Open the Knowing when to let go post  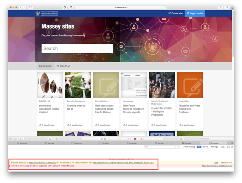pos(76,107)
